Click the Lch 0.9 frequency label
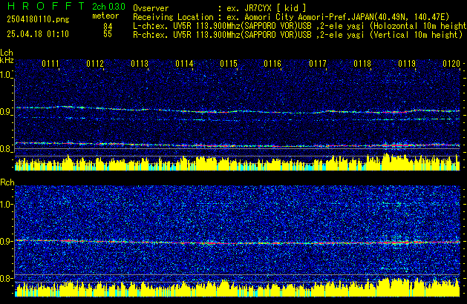This screenshot has height=304, width=467. click(x=6, y=112)
